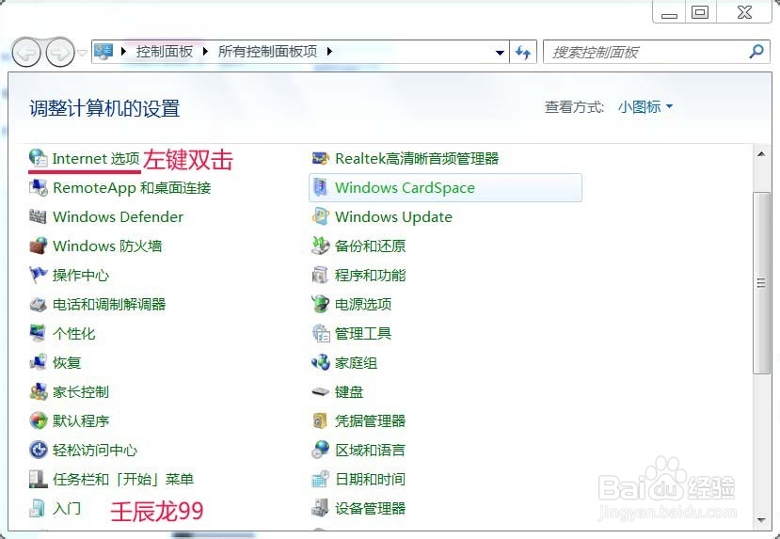Open the 区域和语言 globe icon
Image resolution: width=780 pixels, height=539 pixels.
320,450
